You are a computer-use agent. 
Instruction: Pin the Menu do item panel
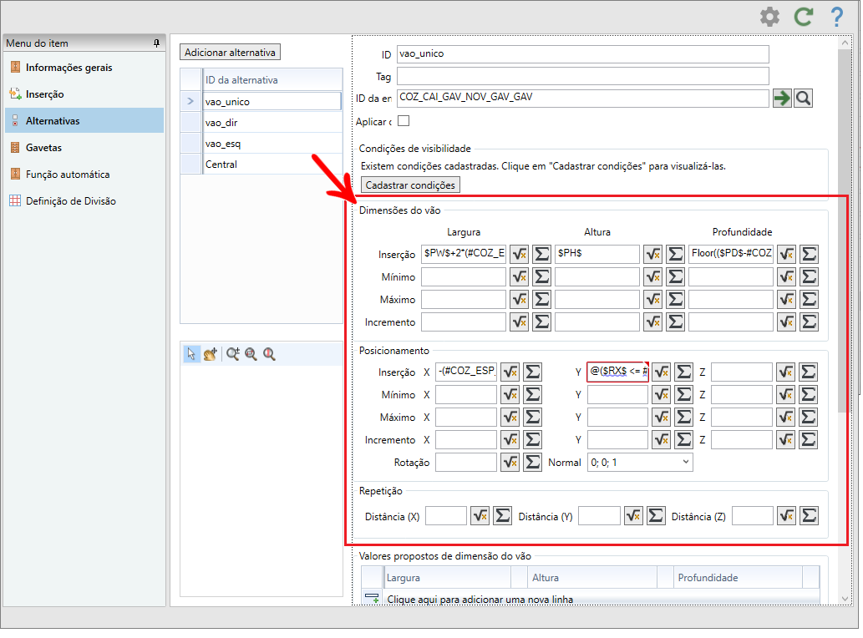156,43
